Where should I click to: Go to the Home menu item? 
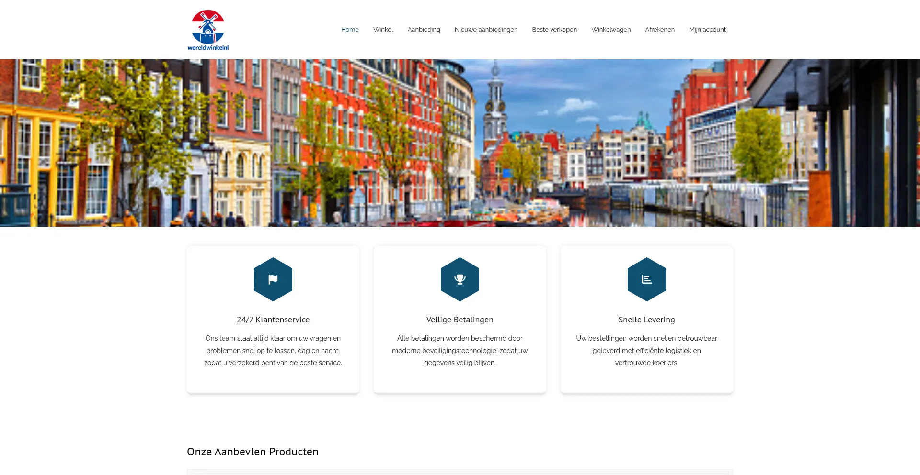[x=350, y=30]
